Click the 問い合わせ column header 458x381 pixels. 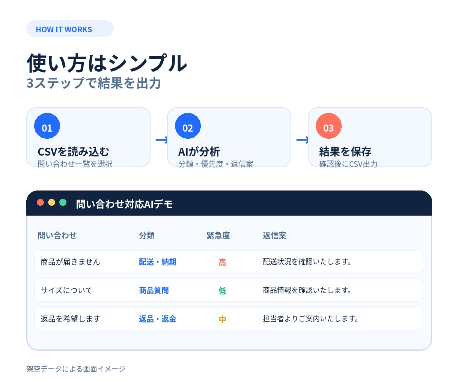click(x=57, y=235)
